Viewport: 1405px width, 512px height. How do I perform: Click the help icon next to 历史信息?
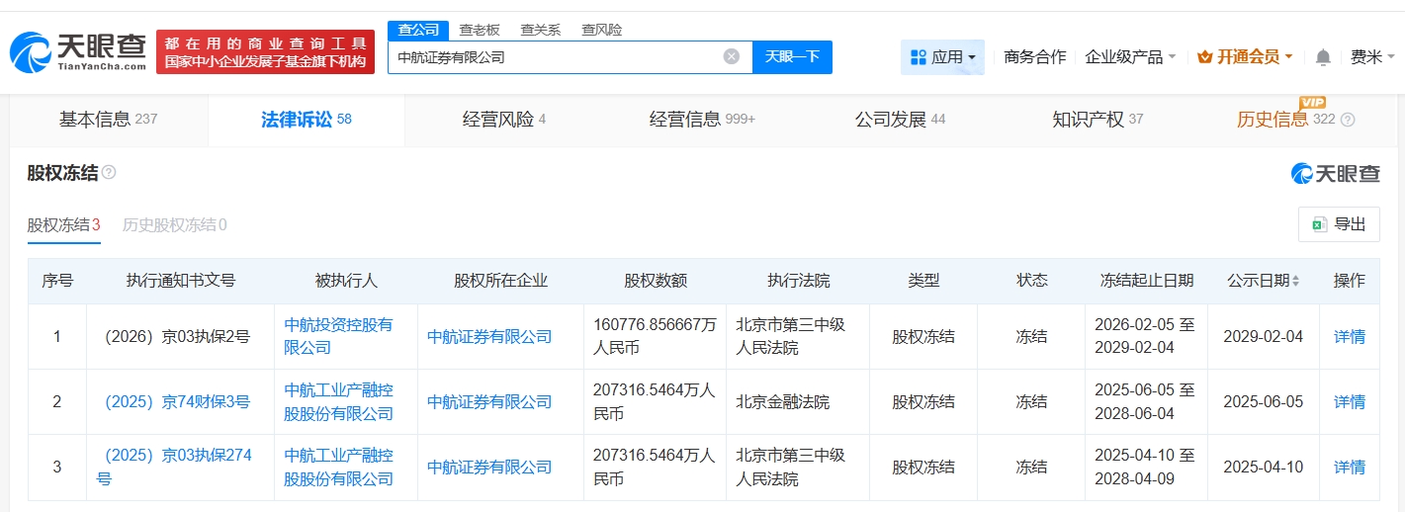coord(1348,120)
